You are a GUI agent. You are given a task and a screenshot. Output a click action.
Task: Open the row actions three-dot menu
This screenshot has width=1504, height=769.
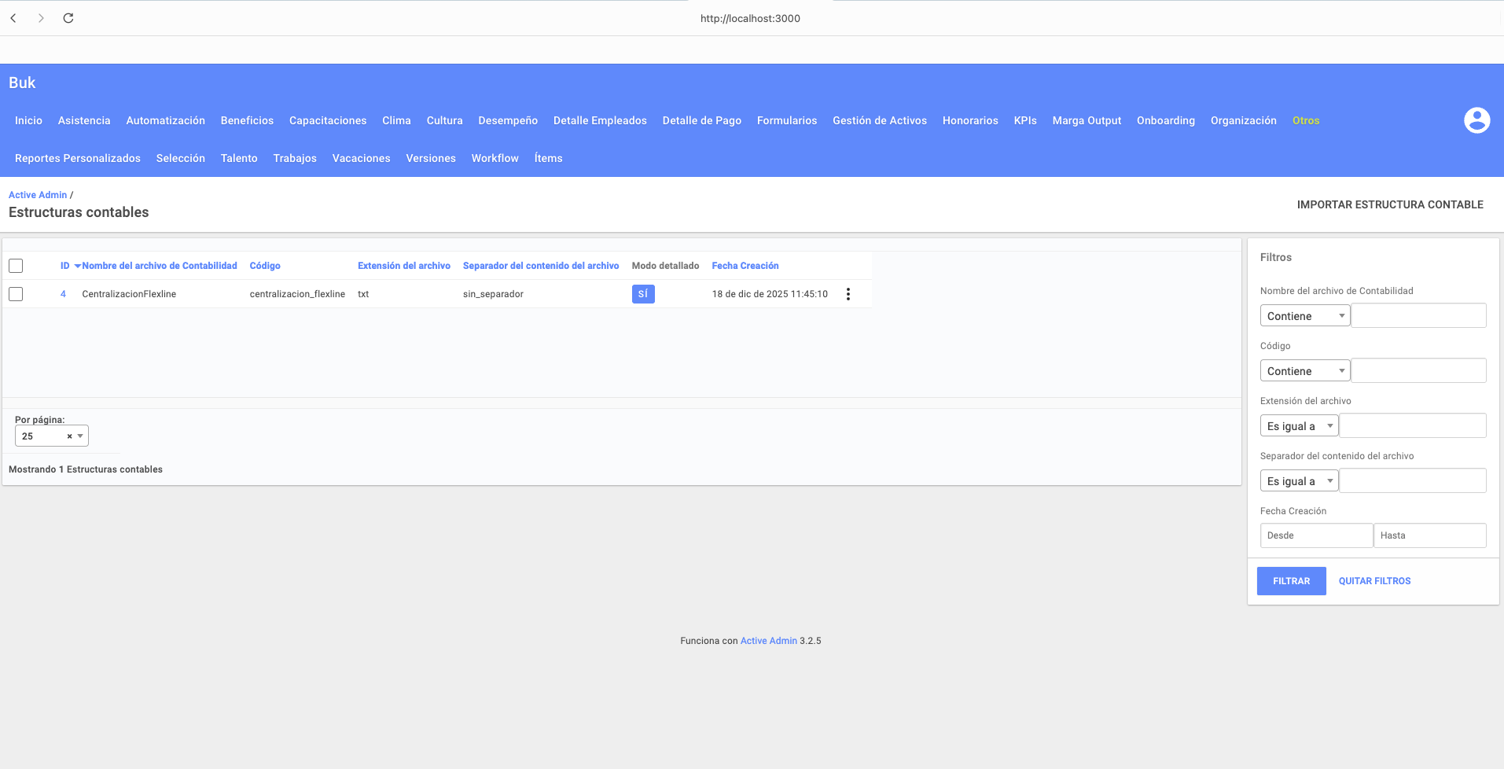(848, 293)
